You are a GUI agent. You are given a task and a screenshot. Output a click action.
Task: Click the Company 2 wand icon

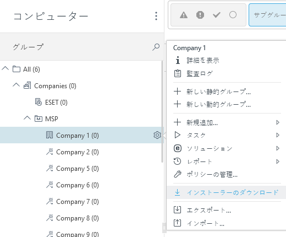pyautogui.click(x=50, y=152)
